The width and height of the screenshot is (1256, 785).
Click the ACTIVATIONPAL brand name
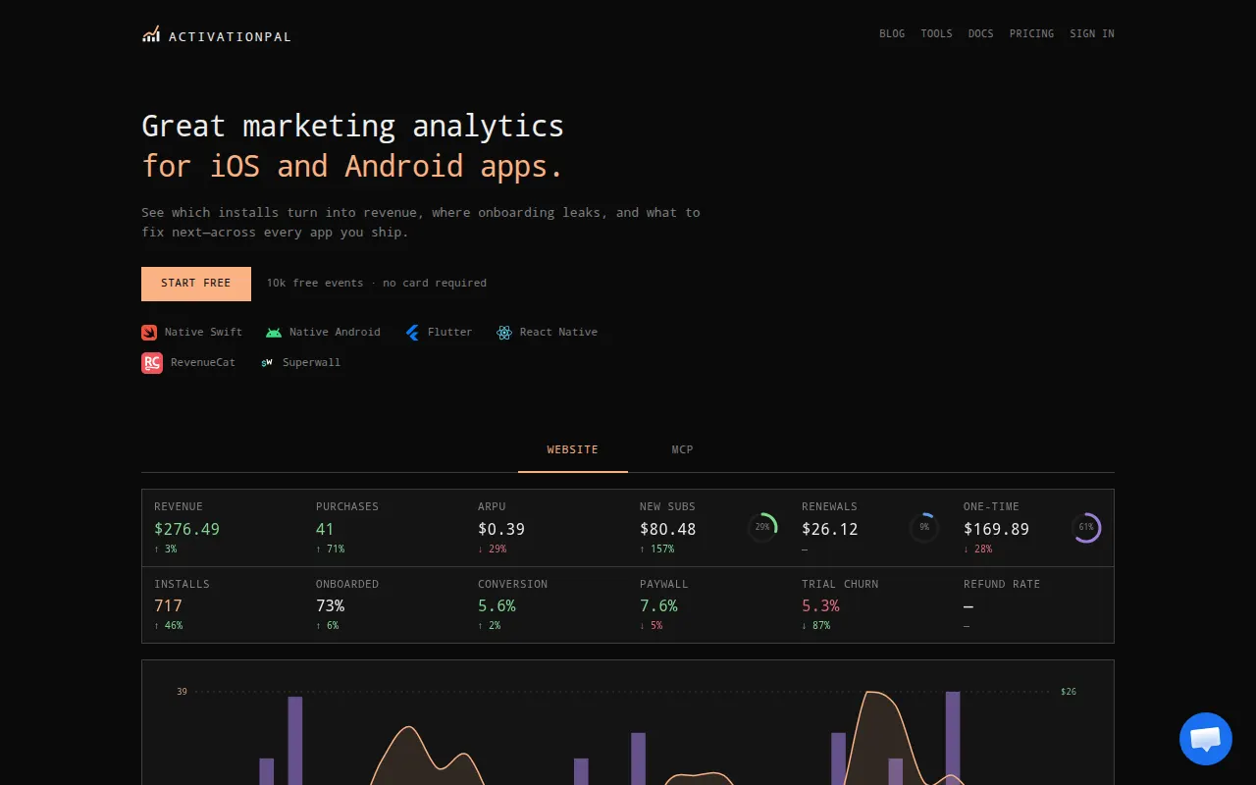click(231, 37)
